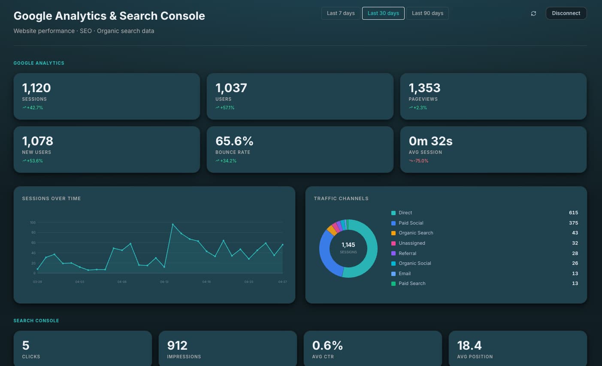Click the Paid Social count 375
The height and width of the screenshot is (366, 602).
573,223
